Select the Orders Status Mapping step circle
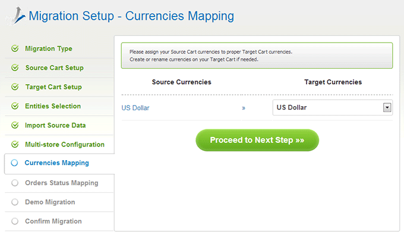This screenshot has width=404, height=236. 15,183
